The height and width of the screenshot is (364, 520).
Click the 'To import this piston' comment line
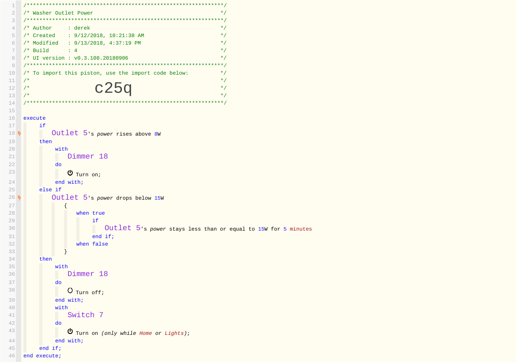(x=110, y=73)
